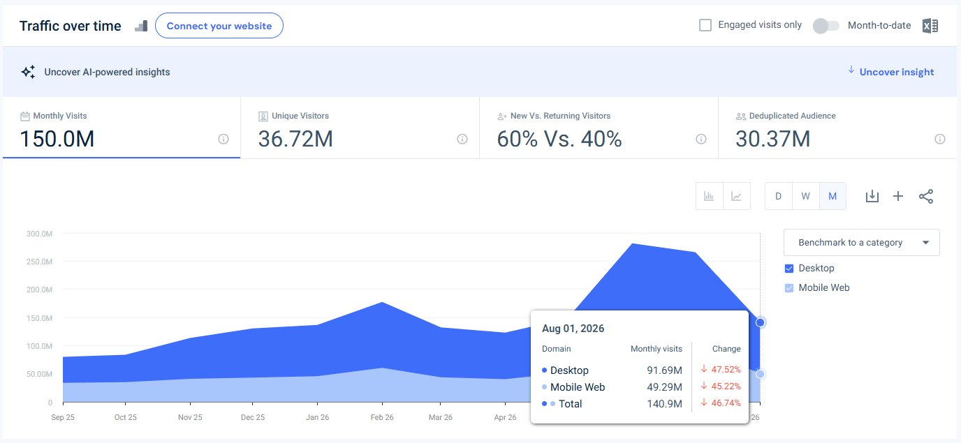
Task: Click 150.0M monthly visits value
Action: [x=57, y=139]
